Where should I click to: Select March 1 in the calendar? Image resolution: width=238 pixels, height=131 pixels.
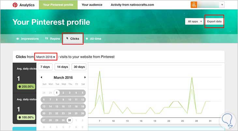[57, 93]
